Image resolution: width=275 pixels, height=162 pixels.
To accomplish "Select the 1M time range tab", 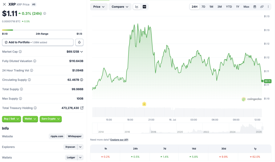I will click(x=211, y=7).
